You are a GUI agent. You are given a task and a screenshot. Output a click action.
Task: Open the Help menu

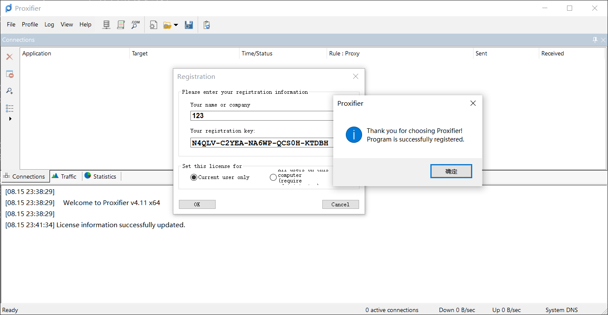point(85,24)
